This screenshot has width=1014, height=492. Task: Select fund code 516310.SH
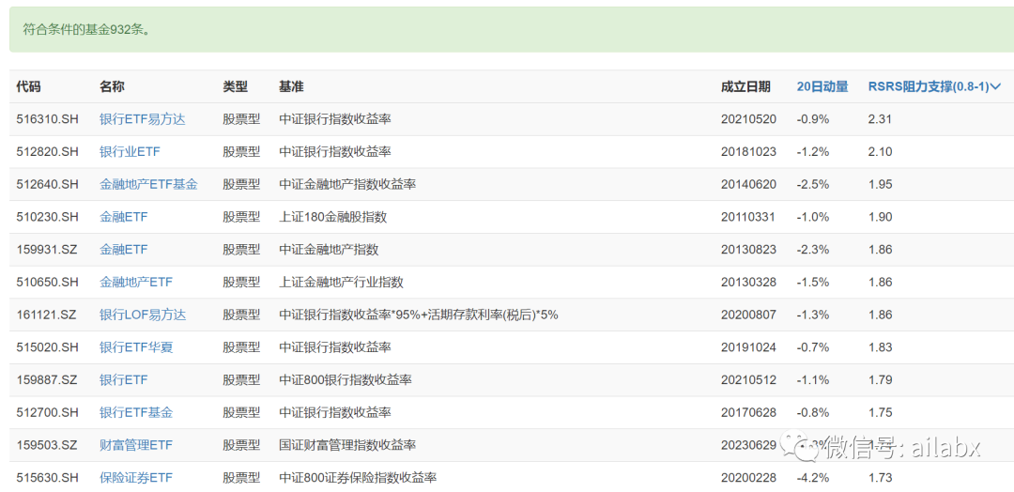tap(47, 119)
